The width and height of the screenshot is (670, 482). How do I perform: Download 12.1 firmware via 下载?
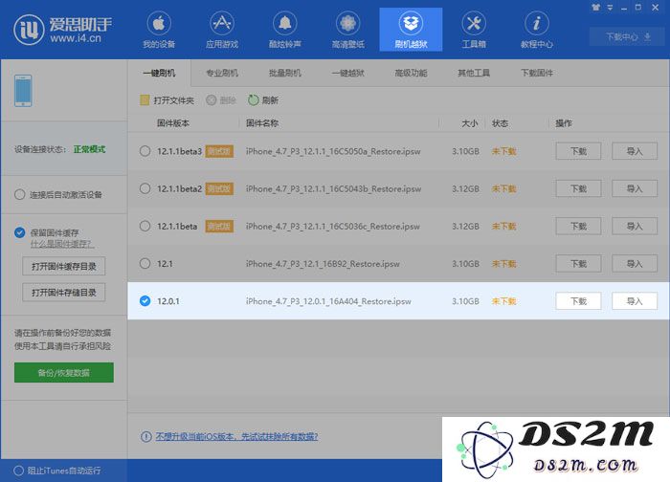pos(578,263)
